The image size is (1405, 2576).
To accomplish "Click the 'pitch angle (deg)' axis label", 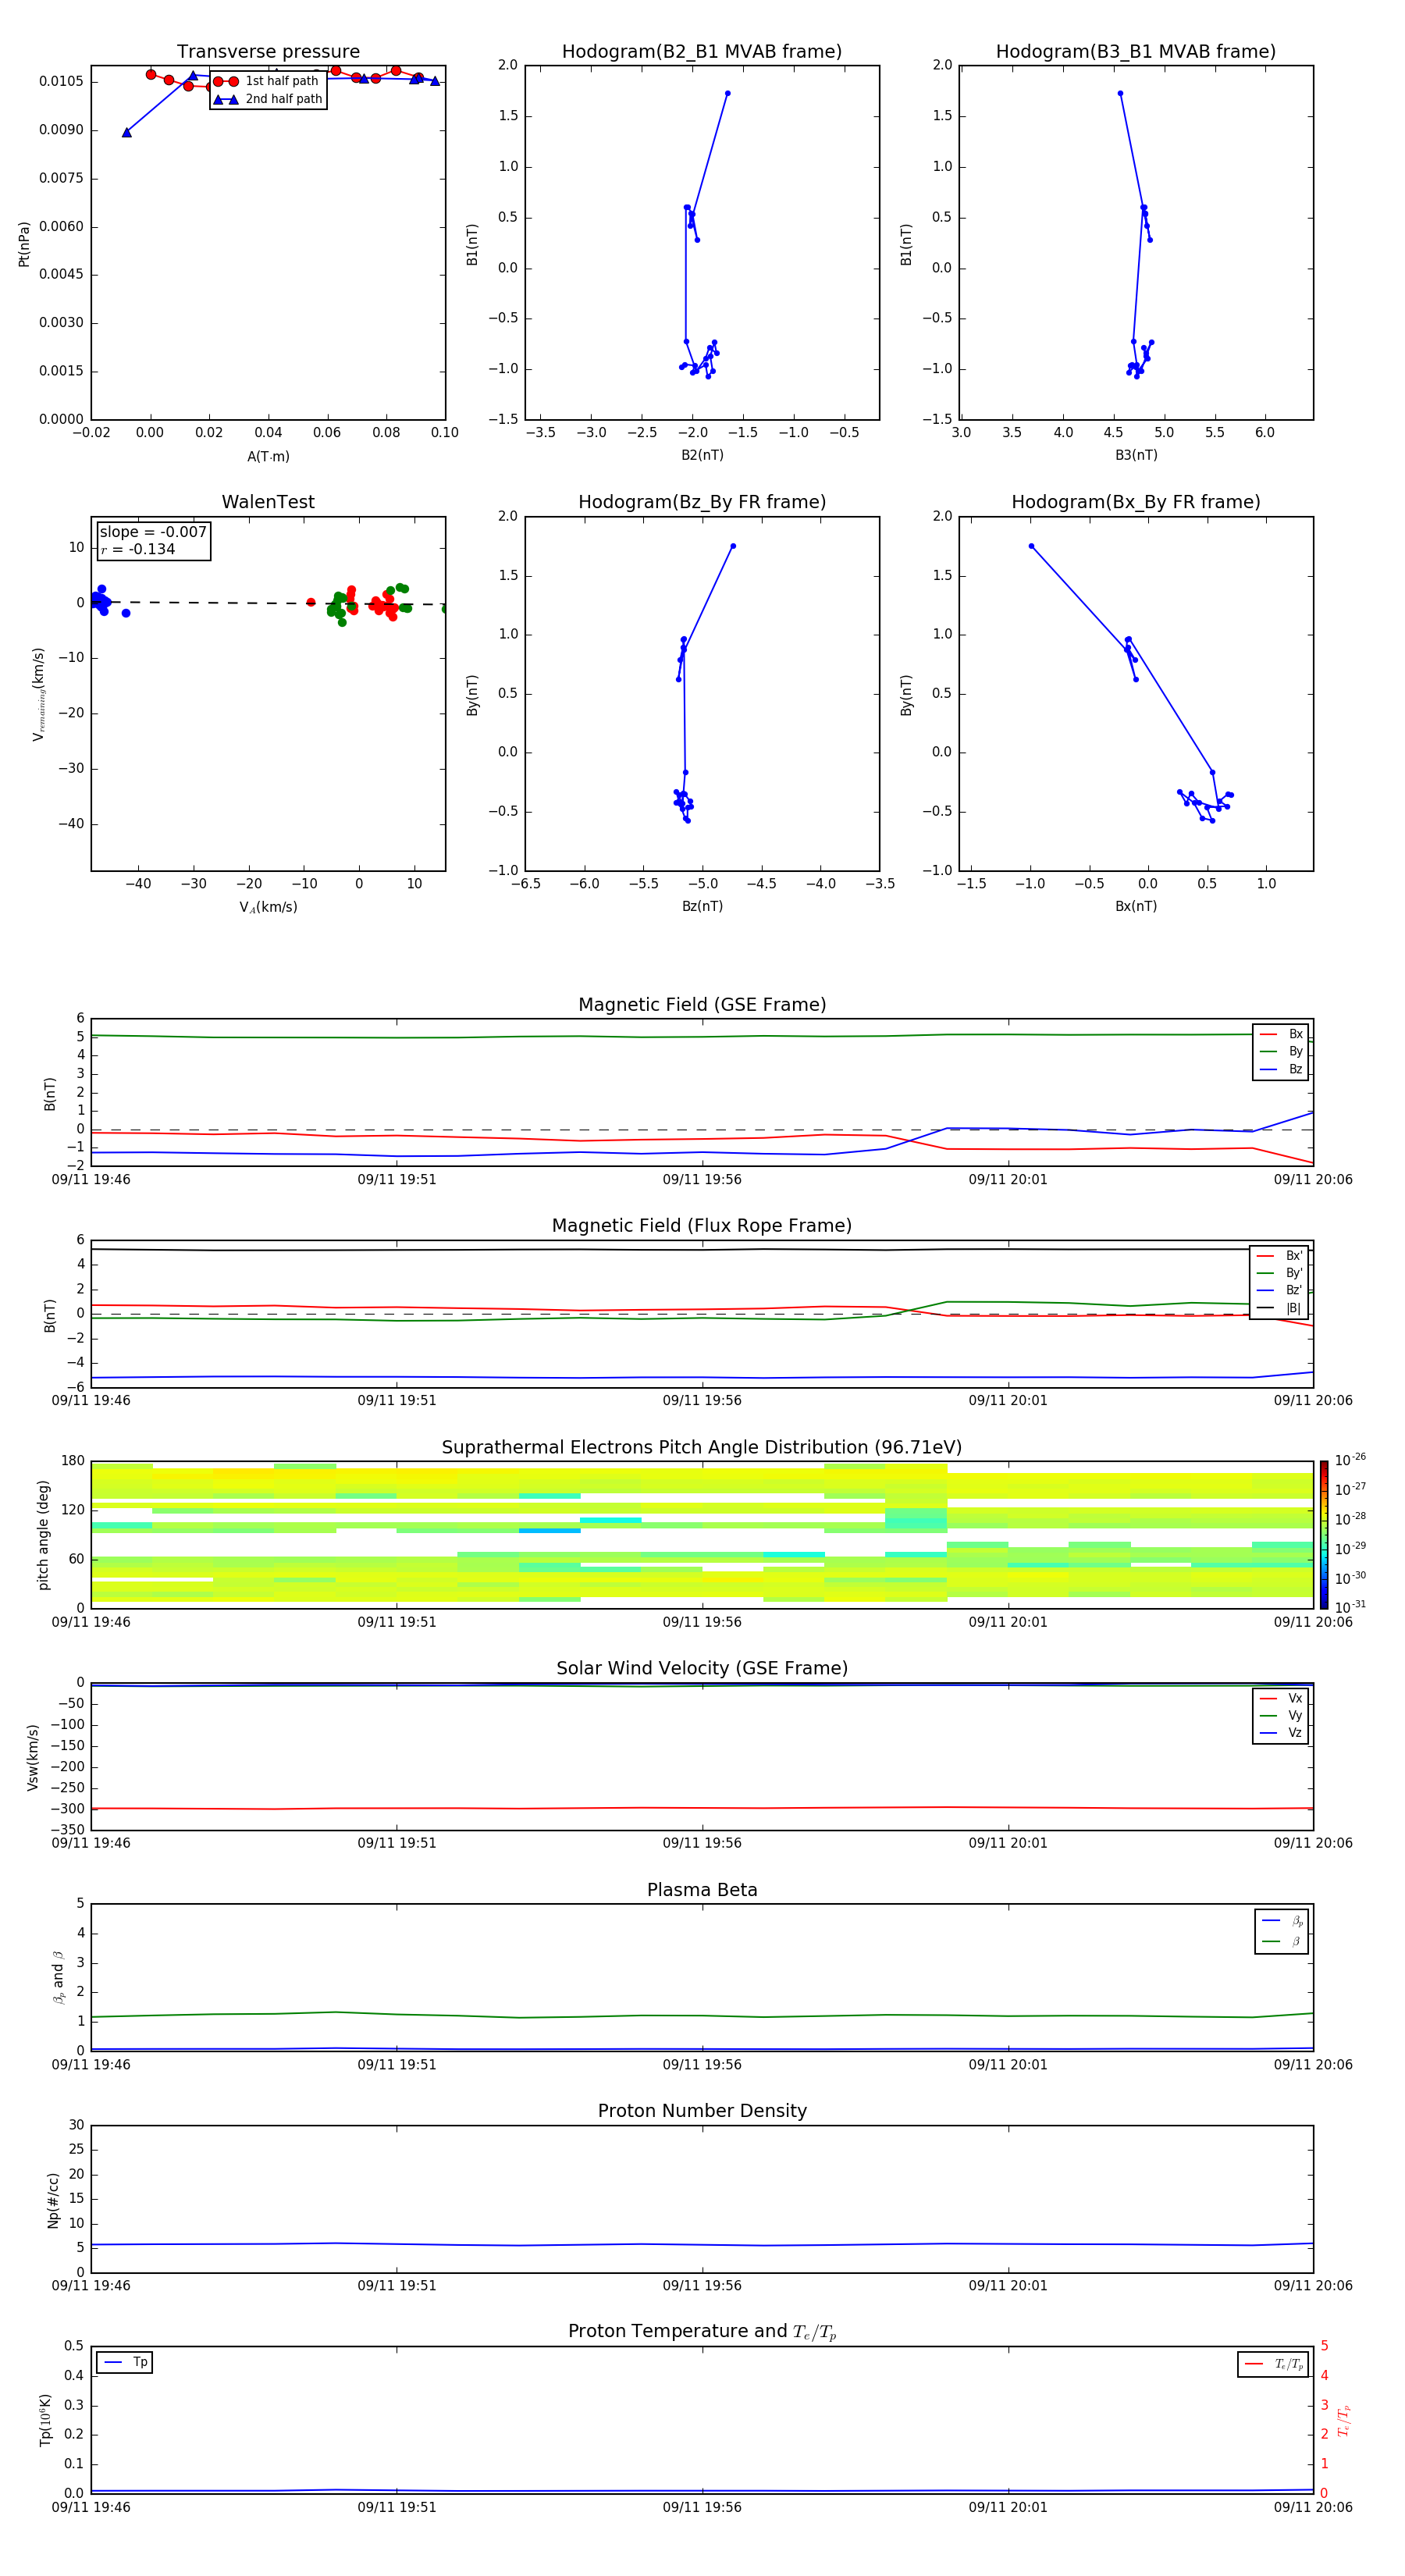I will pyautogui.click(x=43, y=1535).
